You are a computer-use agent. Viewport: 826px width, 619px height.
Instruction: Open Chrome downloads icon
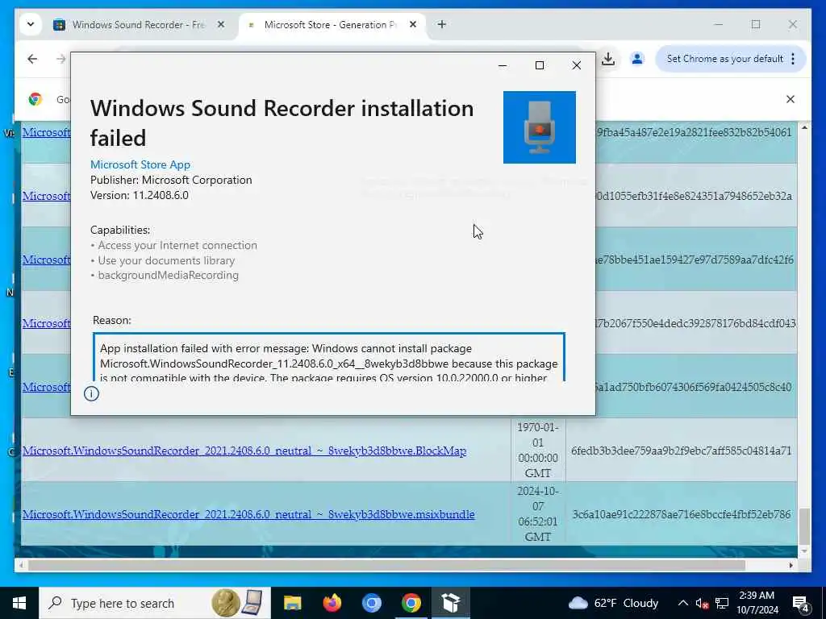coord(608,59)
